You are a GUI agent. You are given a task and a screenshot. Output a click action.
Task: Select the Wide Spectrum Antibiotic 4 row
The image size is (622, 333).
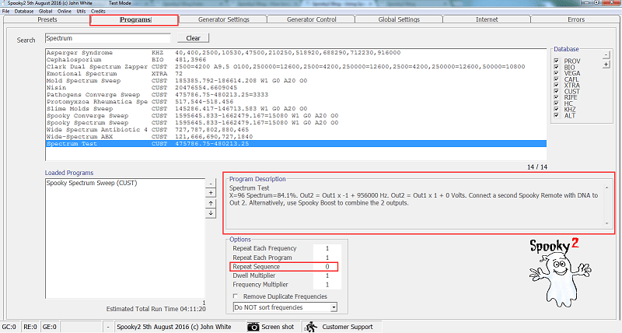coord(296,130)
